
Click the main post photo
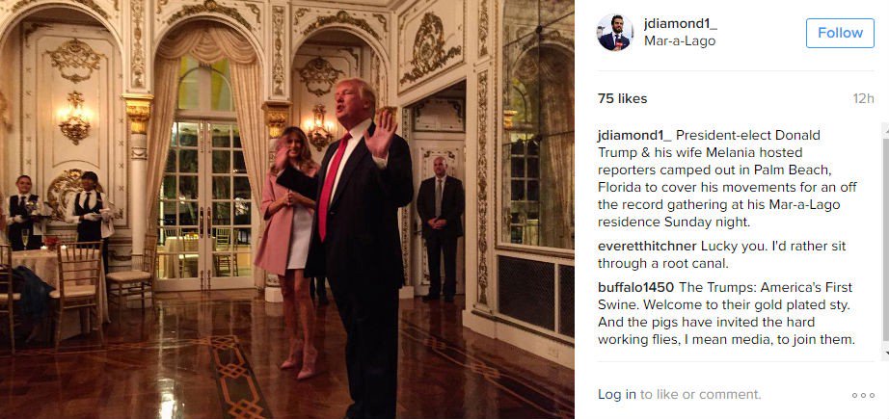pos(287,210)
